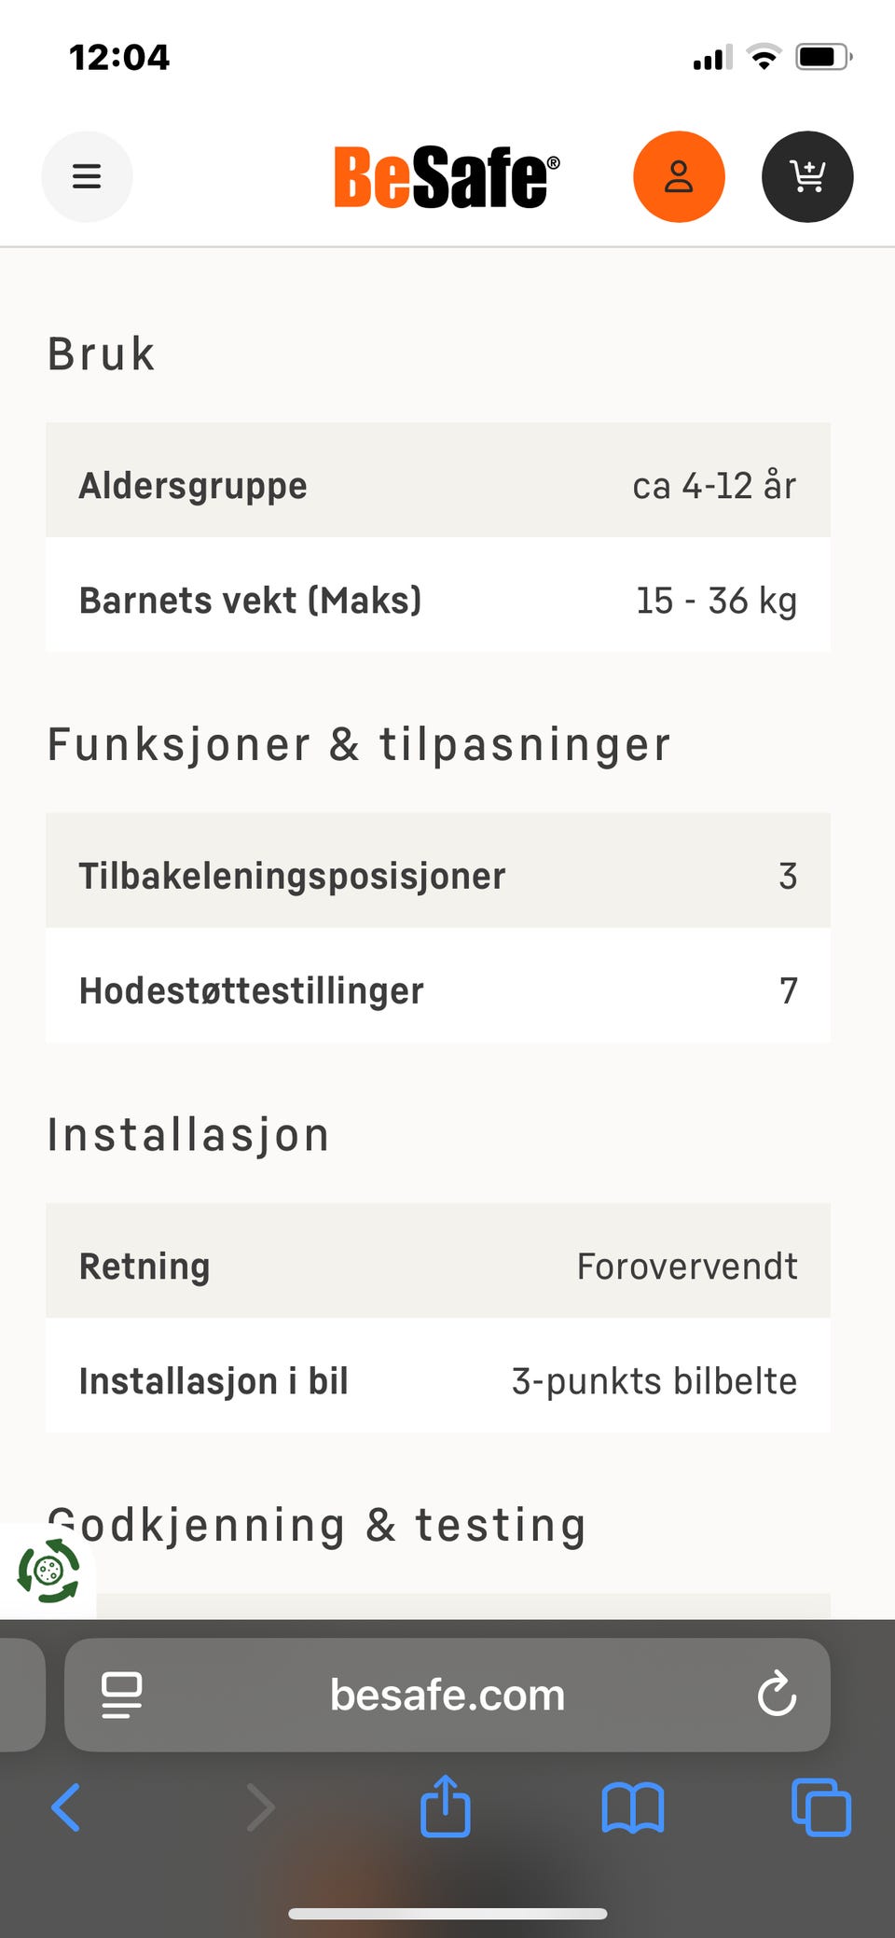Open the green cookie settings badge
Screen dimensions: 895x1938
point(48,1571)
